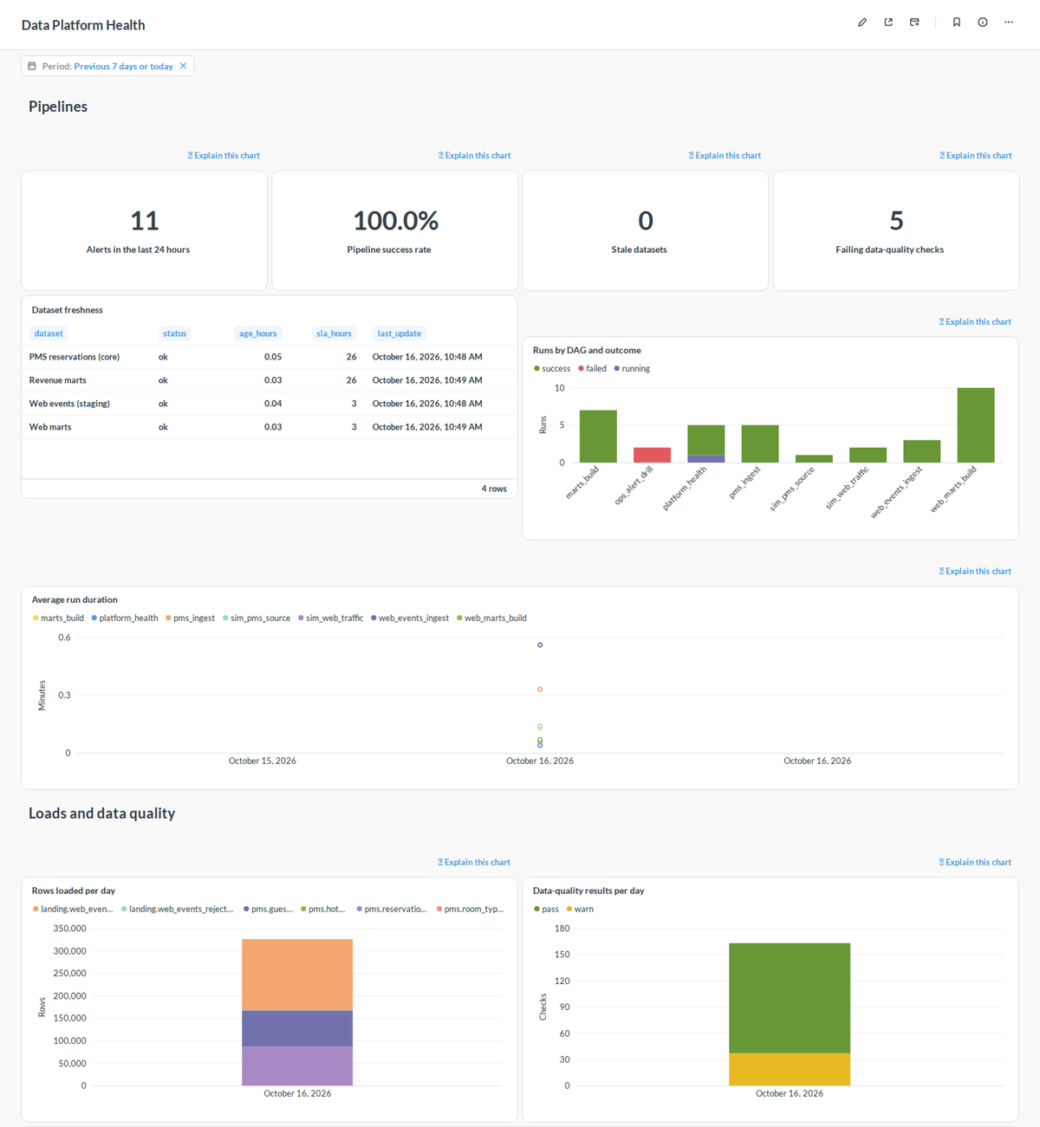Bookmark this dashboard
1040x1127 pixels.
click(x=957, y=23)
